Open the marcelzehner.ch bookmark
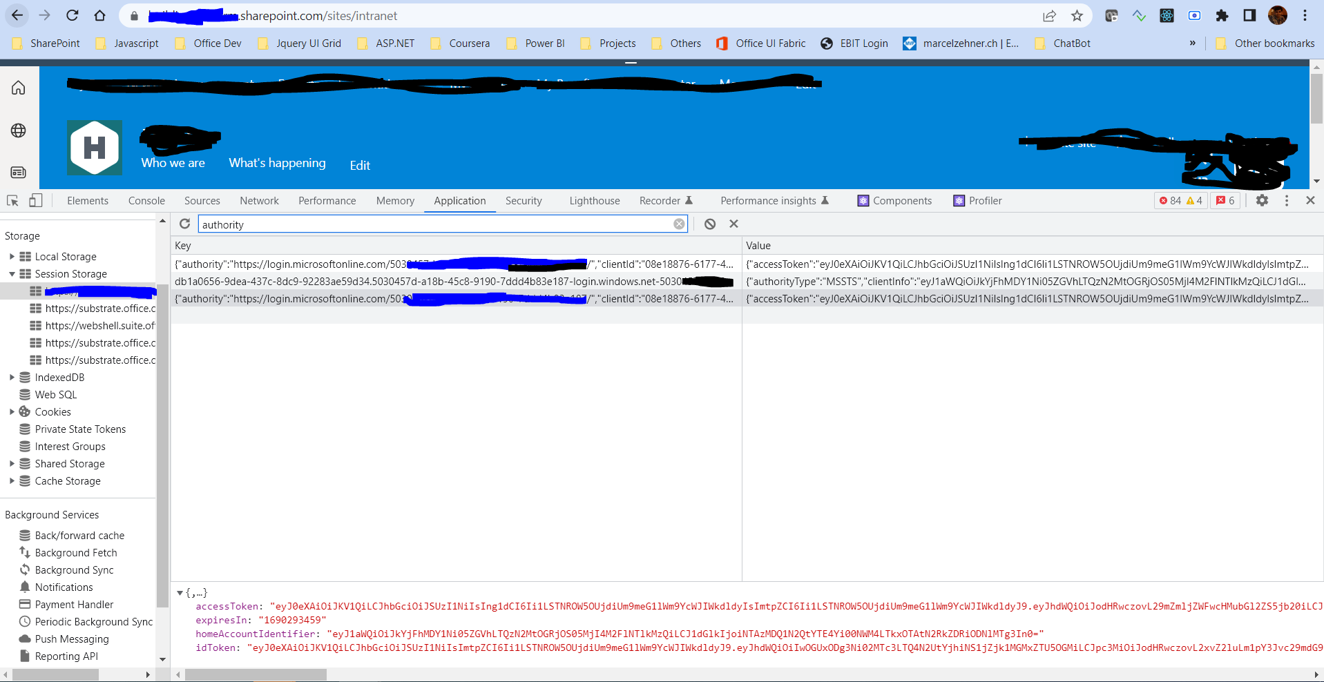The image size is (1324, 682). tap(960, 43)
